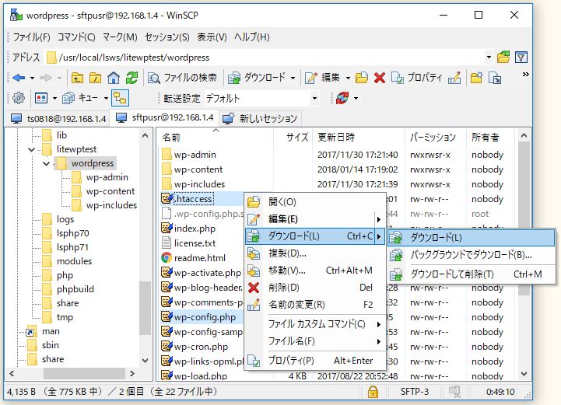
Task: Sort by the パーミッション column header
Action: tap(437, 138)
